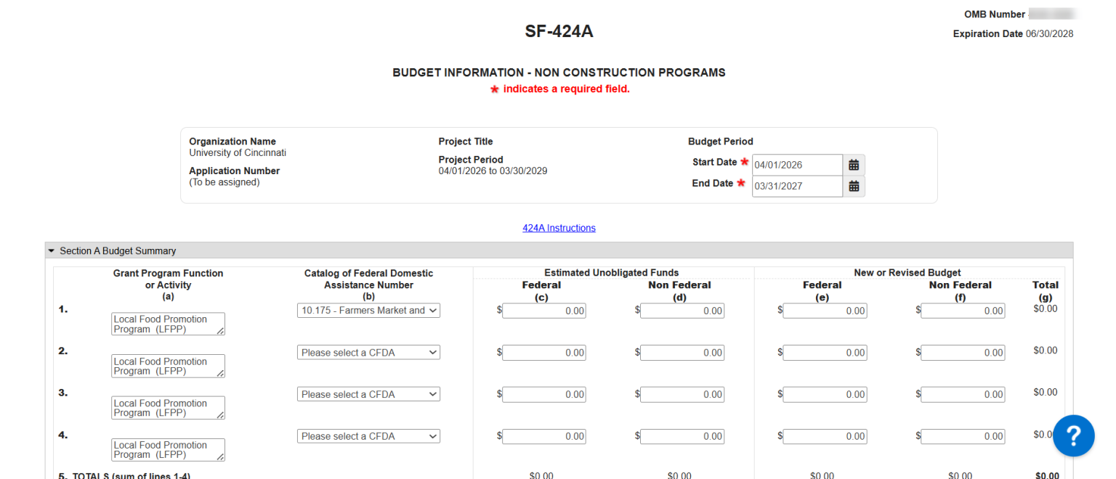Expand row 3 CFDA selection dropdown

tap(368, 395)
